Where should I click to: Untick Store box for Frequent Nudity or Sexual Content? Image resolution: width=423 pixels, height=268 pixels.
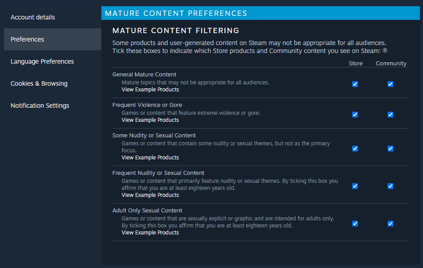click(x=355, y=186)
